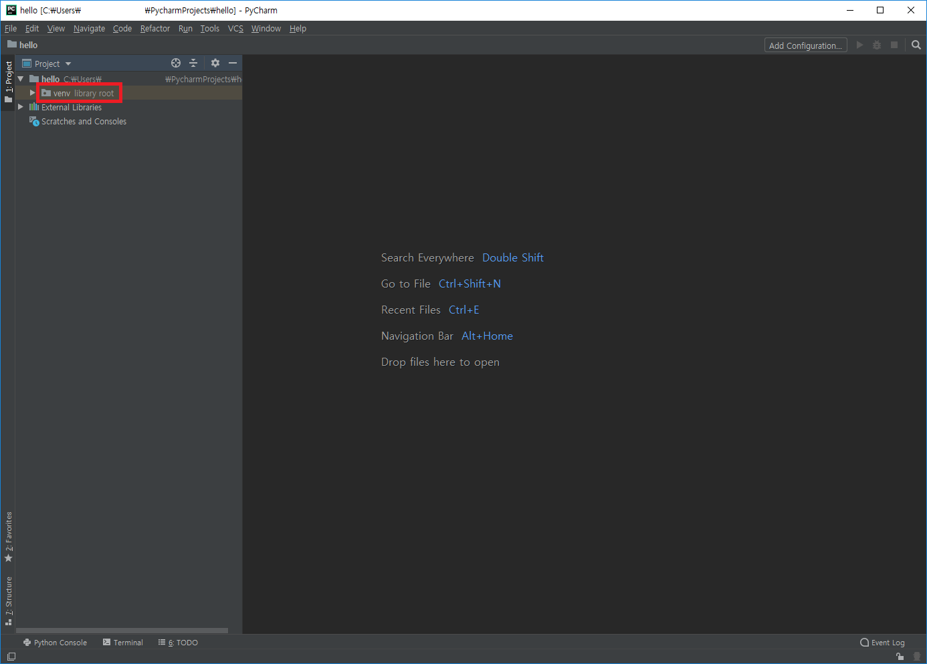Expand the venv folder node
The height and width of the screenshot is (664, 927).
(32, 93)
